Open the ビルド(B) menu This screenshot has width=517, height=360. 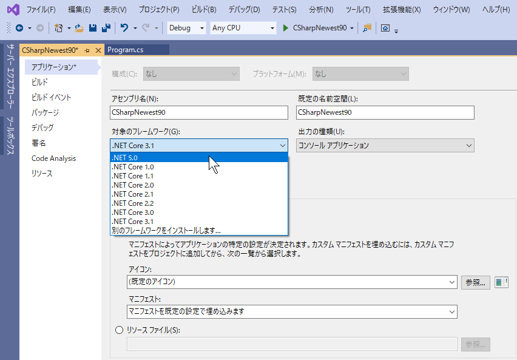(204, 10)
